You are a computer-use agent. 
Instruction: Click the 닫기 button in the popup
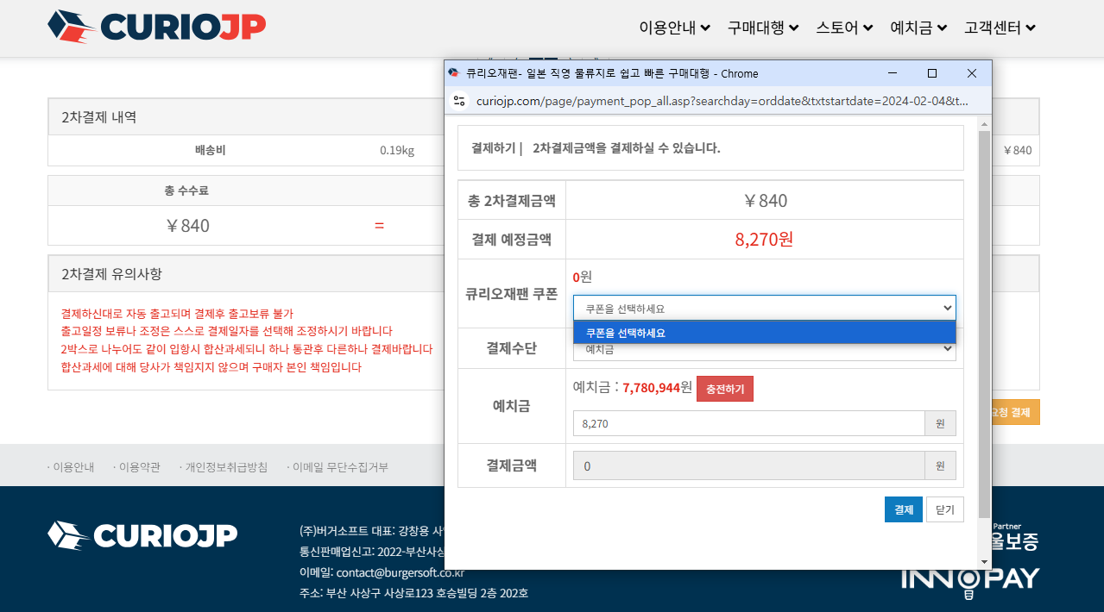(945, 509)
